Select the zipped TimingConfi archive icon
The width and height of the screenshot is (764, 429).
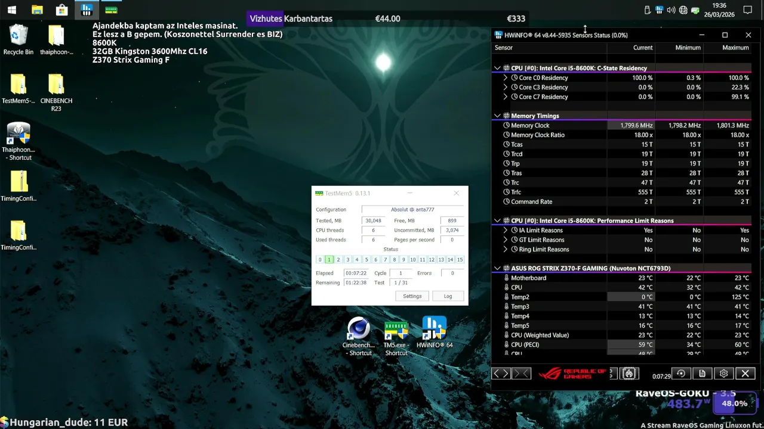[x=19, y=186]
